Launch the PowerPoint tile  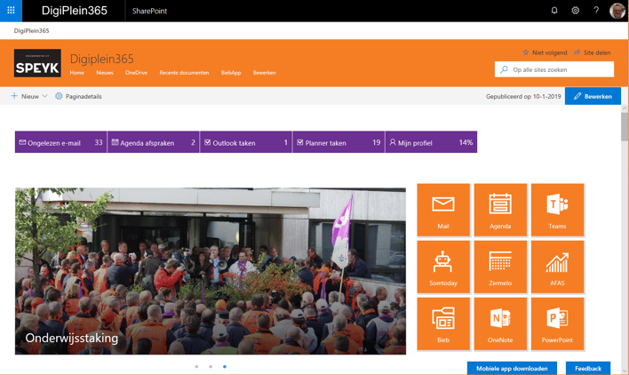click(x=557, y=323)
